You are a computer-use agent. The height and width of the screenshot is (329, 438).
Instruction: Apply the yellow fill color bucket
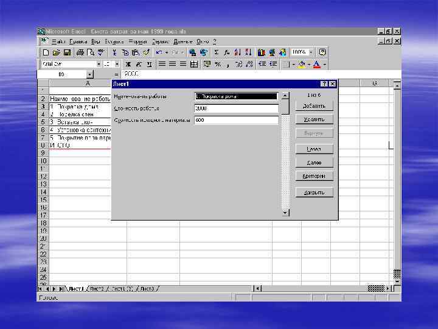coord(302,65)
